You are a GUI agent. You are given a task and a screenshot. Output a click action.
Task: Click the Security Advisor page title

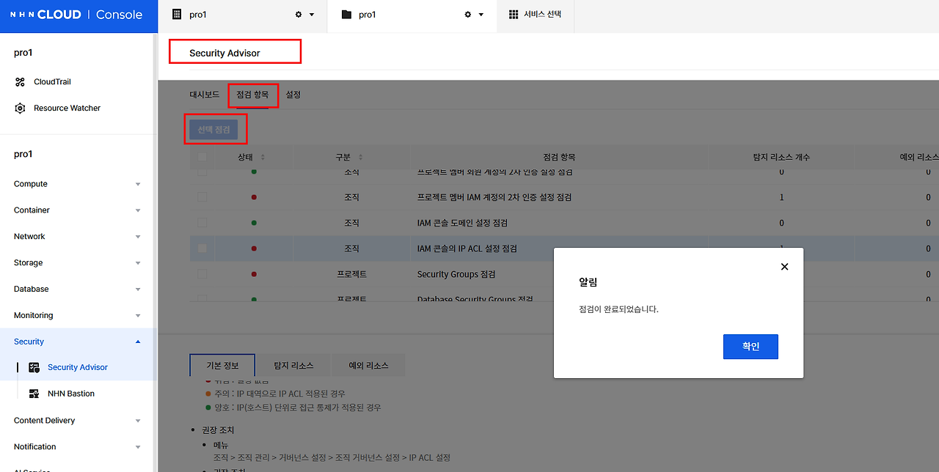[x=224, y=53]
